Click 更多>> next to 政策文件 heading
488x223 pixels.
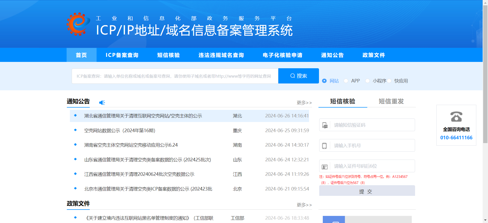click(304, 205)
